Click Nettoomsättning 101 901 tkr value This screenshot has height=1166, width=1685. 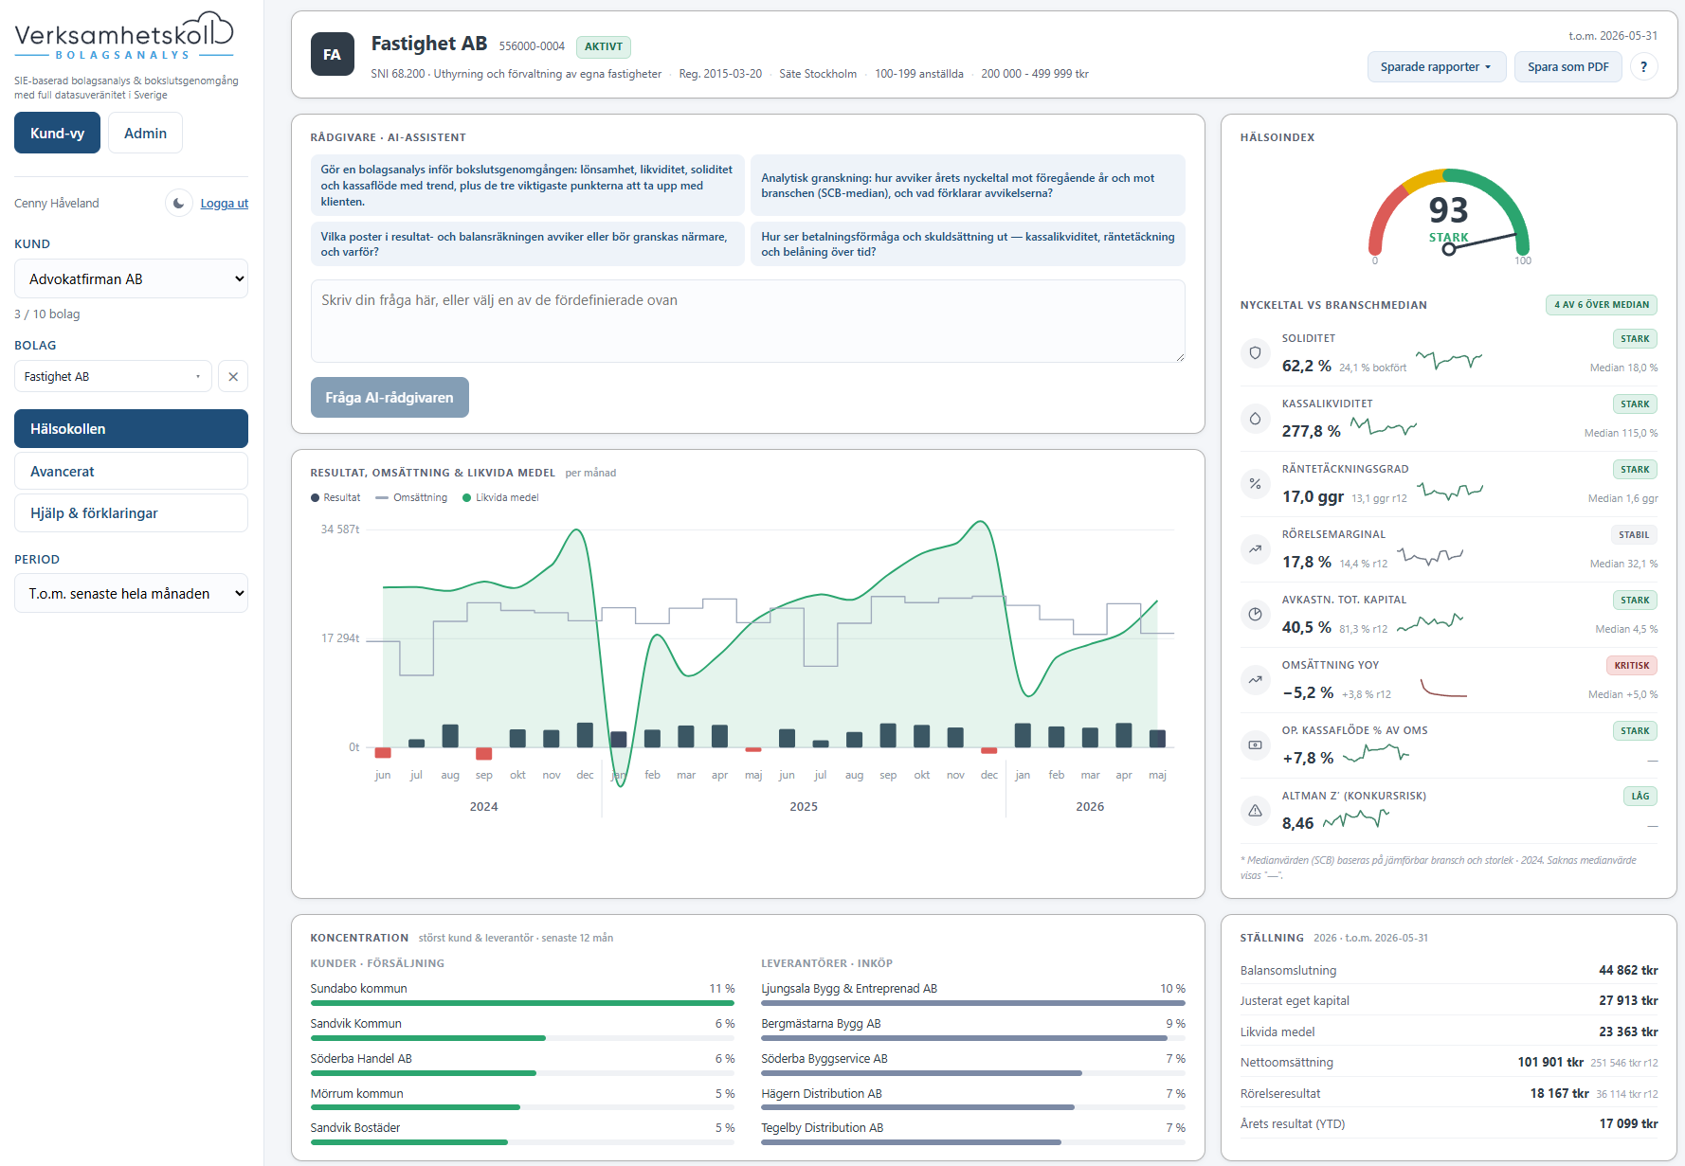point(1550,1062)
